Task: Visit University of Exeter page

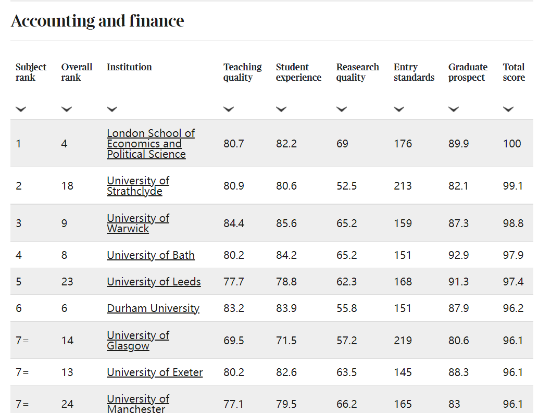Action: (155, 372)
